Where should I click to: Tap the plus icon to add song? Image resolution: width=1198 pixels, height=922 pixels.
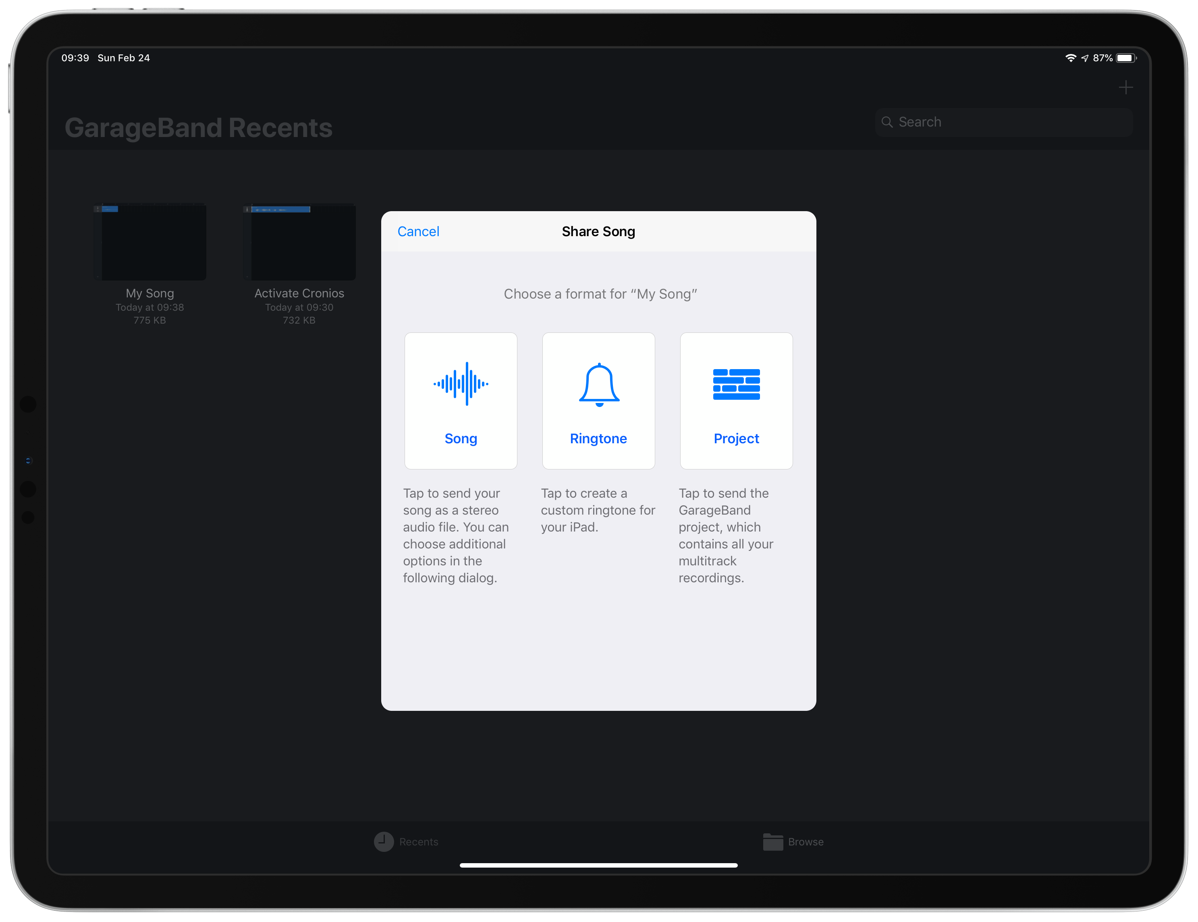point(1125,87)
